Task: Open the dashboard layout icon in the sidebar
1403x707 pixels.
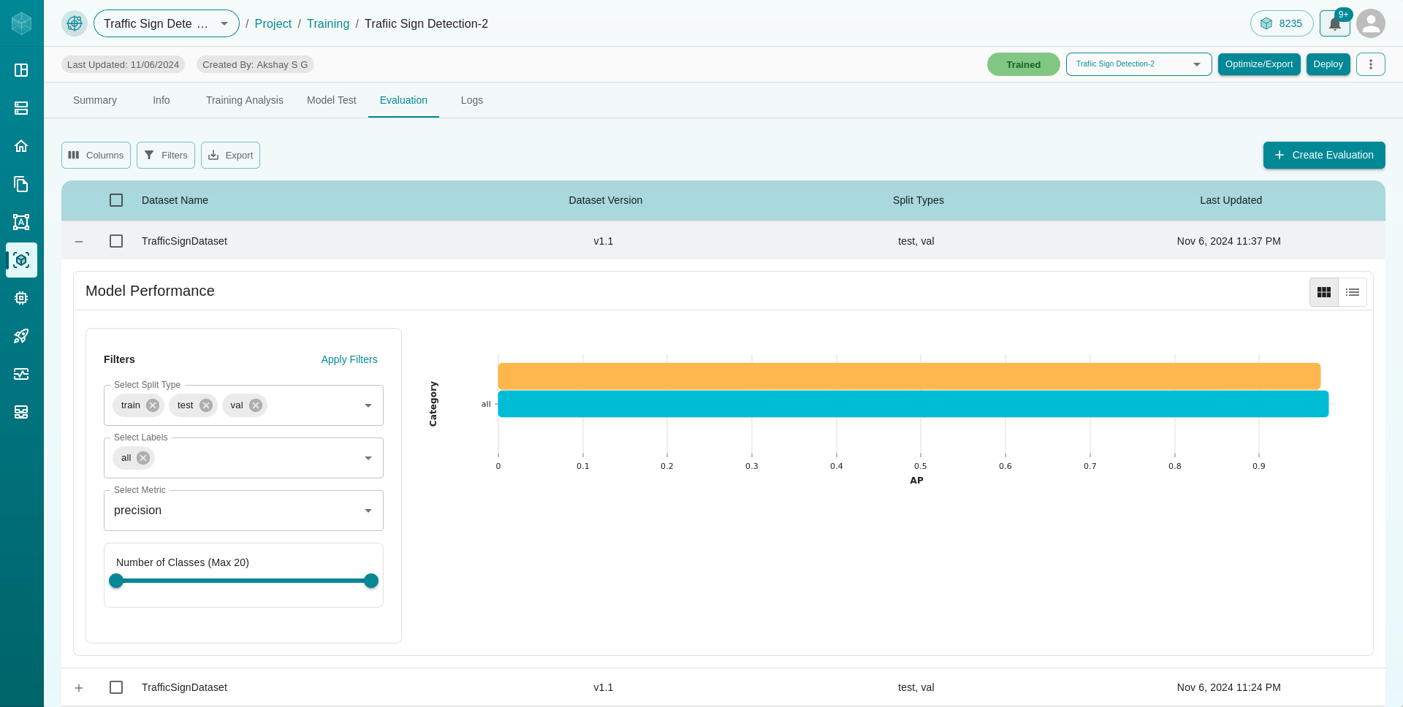Action: (x=21, y=70)
